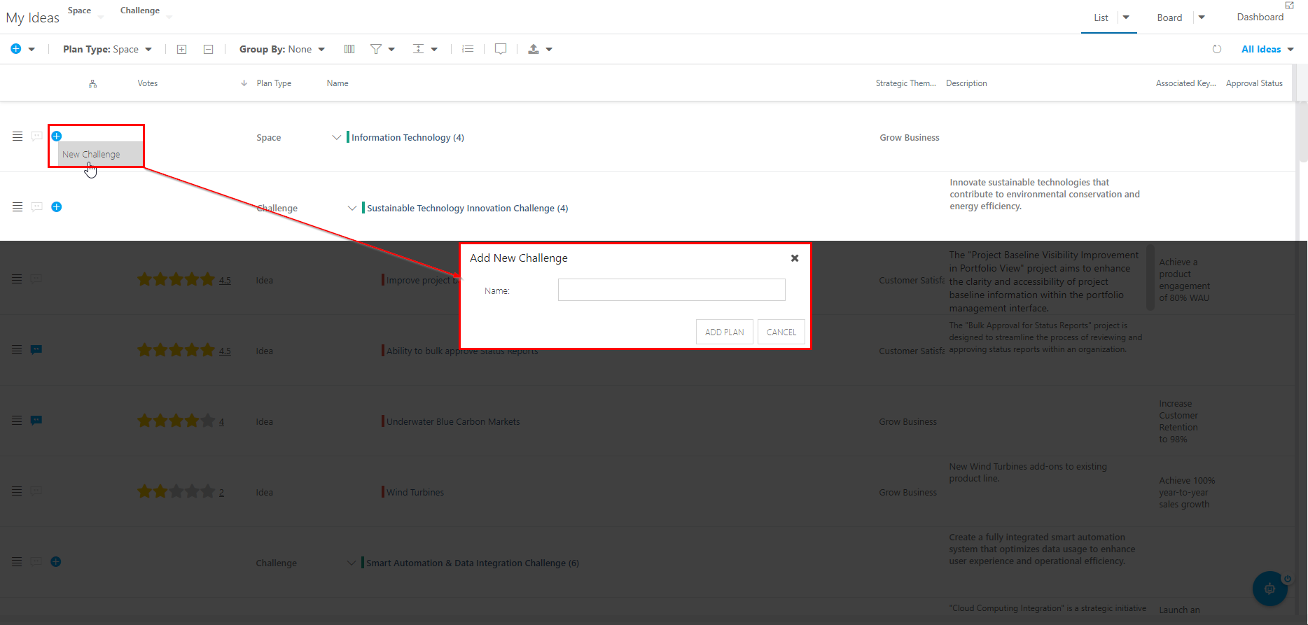The height and width of the screenshot is (625, 1308).
Task: Click the blue plus icon on Sustainable Technology row
Action: pyautogui.click(x=57, y=206)
